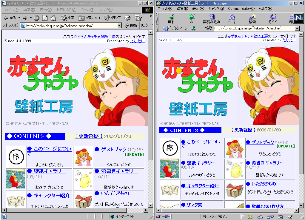Click the Mail icon in Internet Explorer toolbar

137,18
